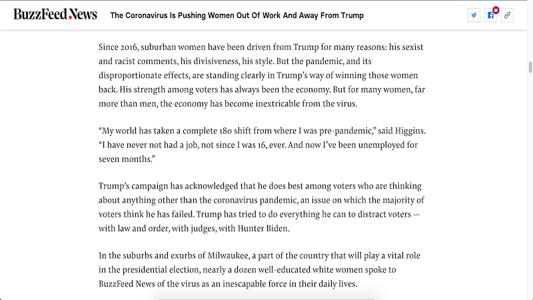Go to the BuzzFeed News homepage via the logo
This screenshot has height=300, width=533.
pos(55,15)
